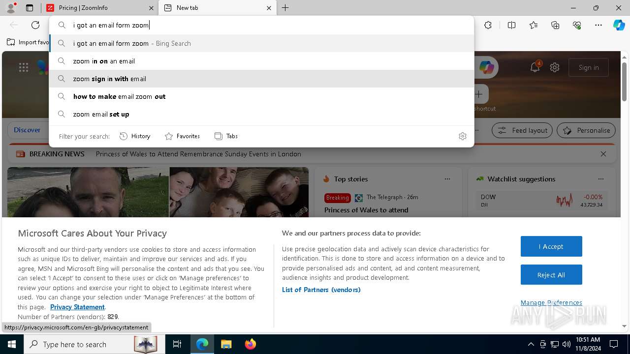Pick 'zoom email set up' suggestion
This screenshot has height=354, width=630.
[x=262, y=114]
